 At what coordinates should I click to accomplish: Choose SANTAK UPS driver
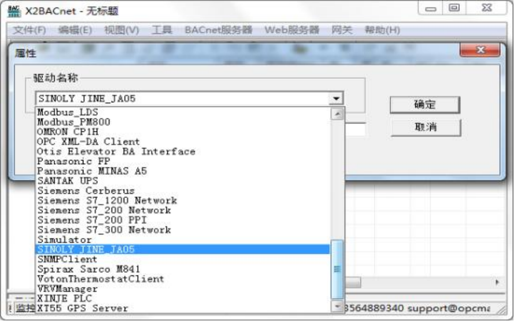tap(183, 181)
